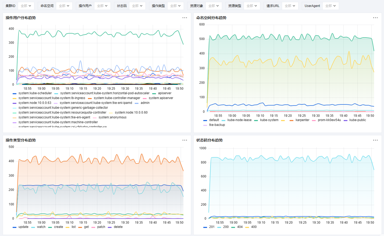Toggle the delete operation legend item
384x236 pixels.
[x=118, y=227]
